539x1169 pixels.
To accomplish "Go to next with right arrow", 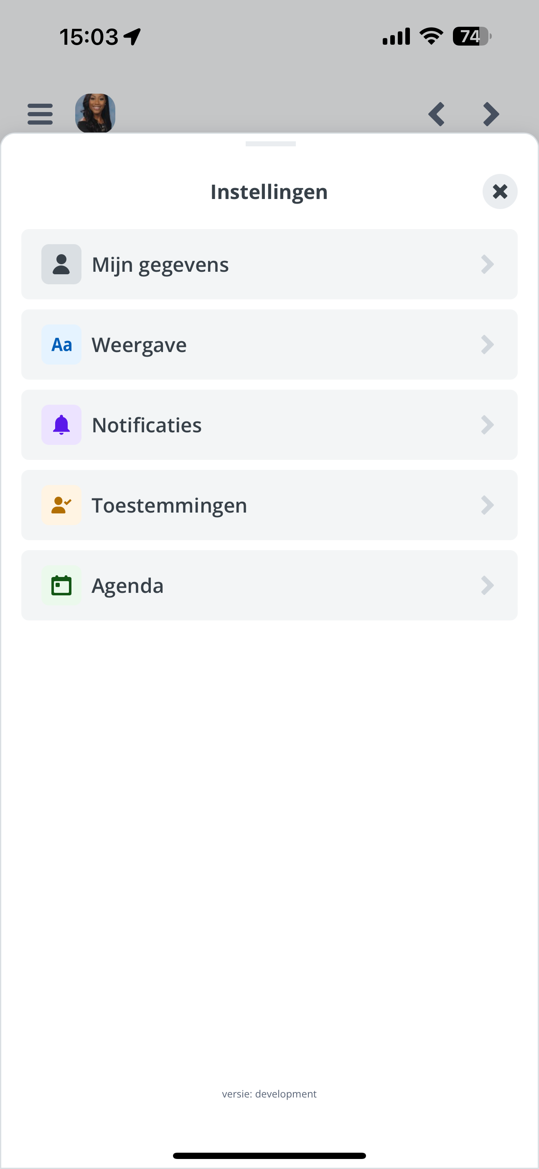I will pos(491,114).
